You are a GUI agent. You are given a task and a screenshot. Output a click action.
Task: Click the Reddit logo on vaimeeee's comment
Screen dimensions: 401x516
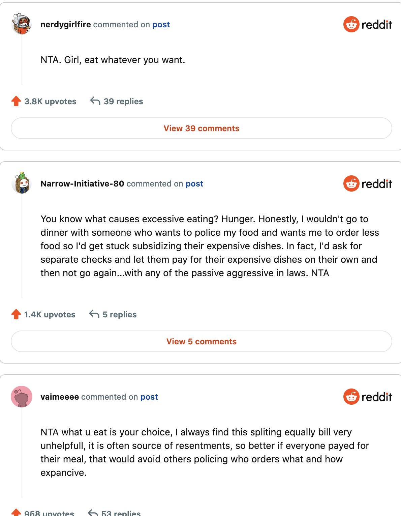click(367, 397)
